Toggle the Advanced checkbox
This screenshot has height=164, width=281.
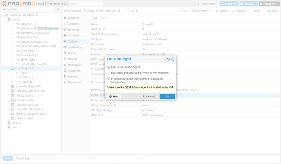pyautogui.click(x=157, y=97)
